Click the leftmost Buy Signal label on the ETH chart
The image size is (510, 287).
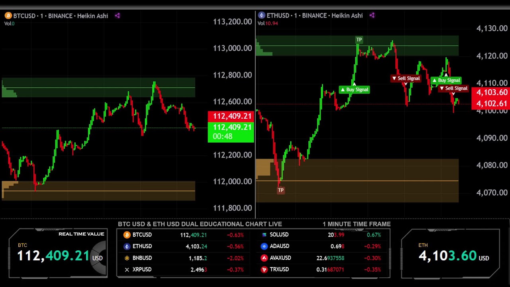pyautogui.click(x=354, y=90)
